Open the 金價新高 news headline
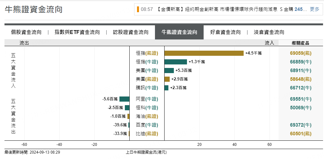 [231, 9]
